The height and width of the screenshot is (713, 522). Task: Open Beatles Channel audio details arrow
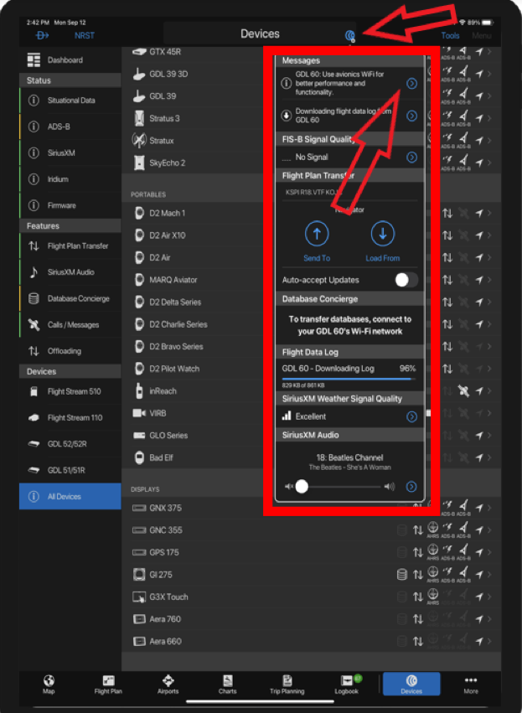click(x=411, y=487)
